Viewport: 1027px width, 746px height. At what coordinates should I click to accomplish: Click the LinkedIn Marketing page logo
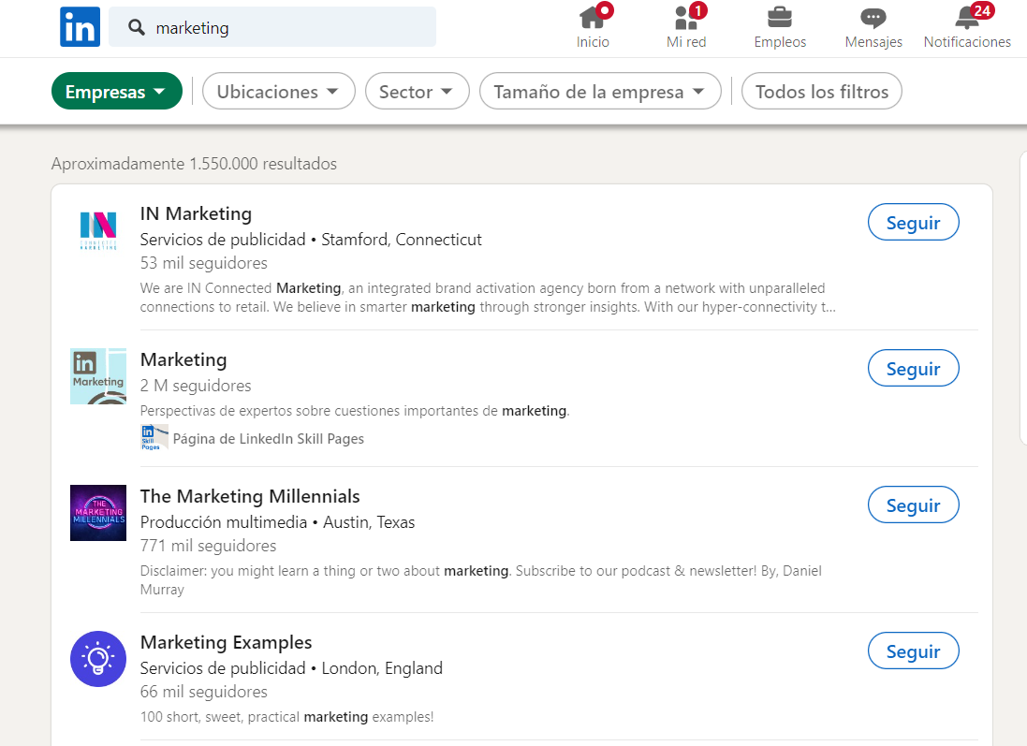(98, 376)
